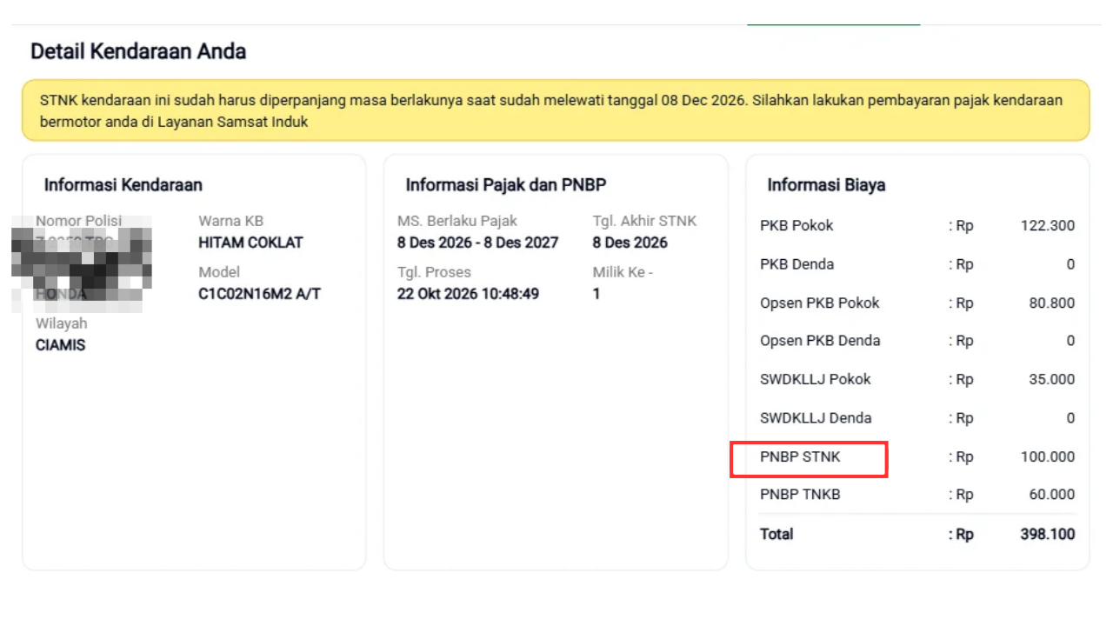
Task: Select the tax period "8 Des 2026 - 8 Des 2027"
Action: pos(478,243)
